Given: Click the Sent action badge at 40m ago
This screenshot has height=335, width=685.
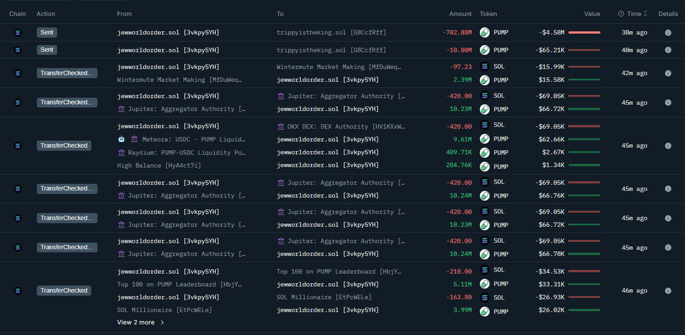Looking at the screenshot, I should point(47,50).
